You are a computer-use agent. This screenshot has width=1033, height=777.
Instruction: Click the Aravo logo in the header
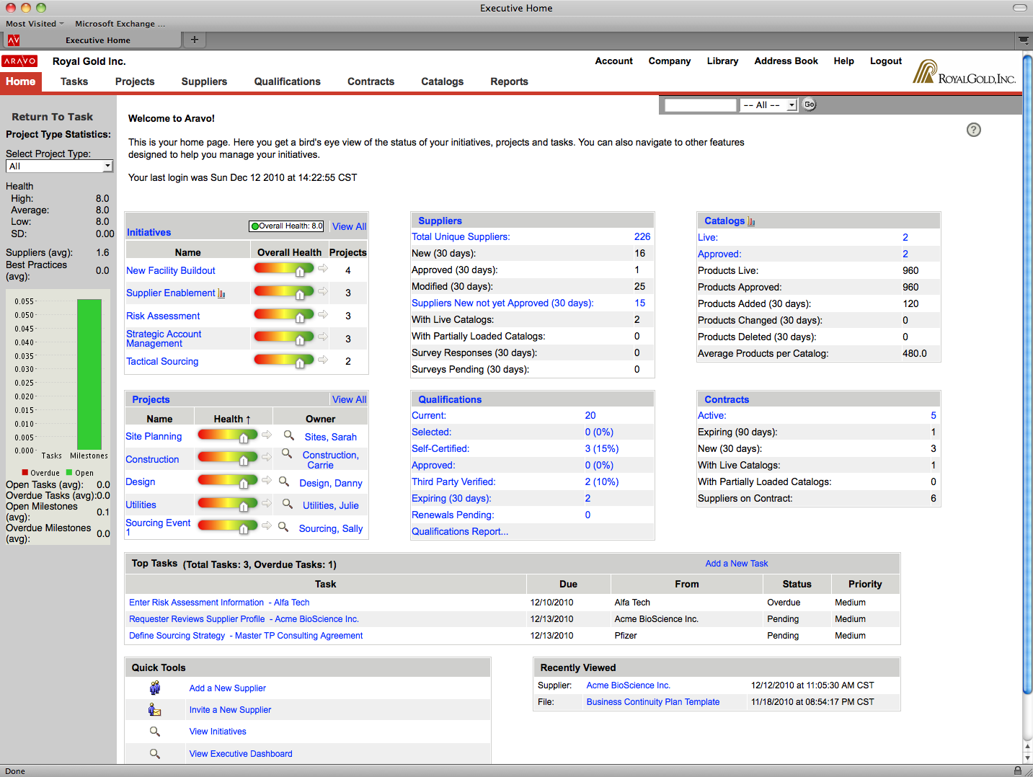tap(19, 61)
